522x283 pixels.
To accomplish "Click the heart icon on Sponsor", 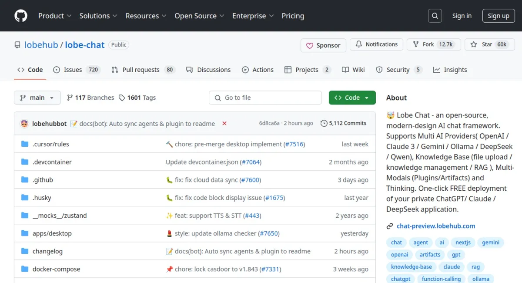I will tap(310, 45).
